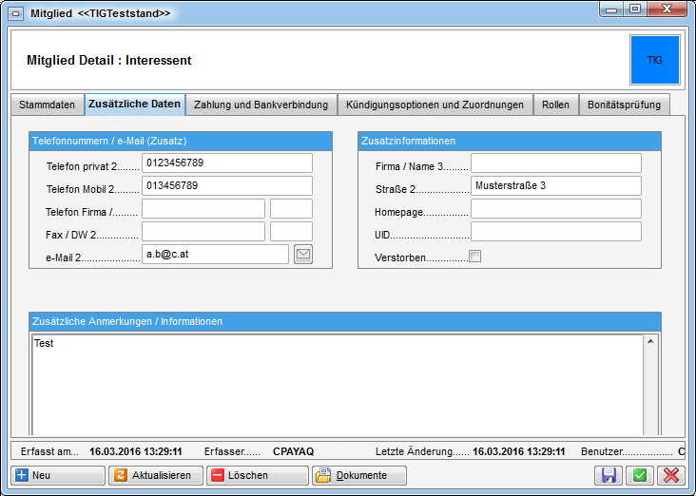Click the floppy disk save icon

pyautogui.click(x=609, y=475)
